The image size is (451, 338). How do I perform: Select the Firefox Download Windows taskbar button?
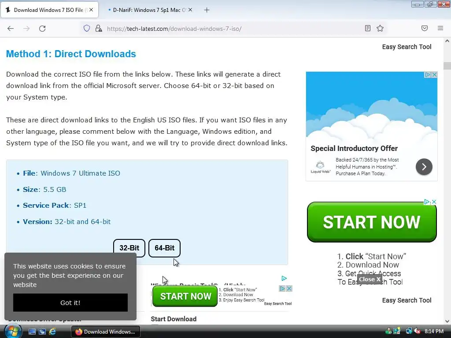pos(106,332)
